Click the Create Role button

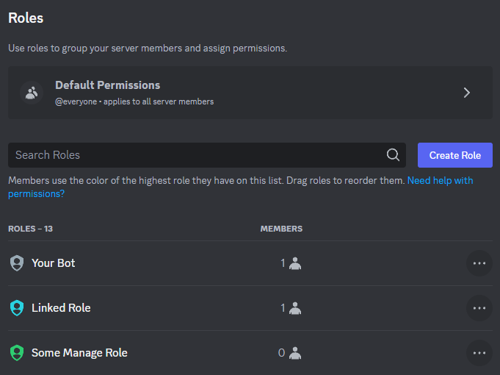(x=455, y=155)
